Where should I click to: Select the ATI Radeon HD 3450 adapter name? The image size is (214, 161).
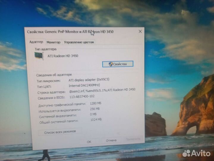pyautogui.click(x=63, y=56)
